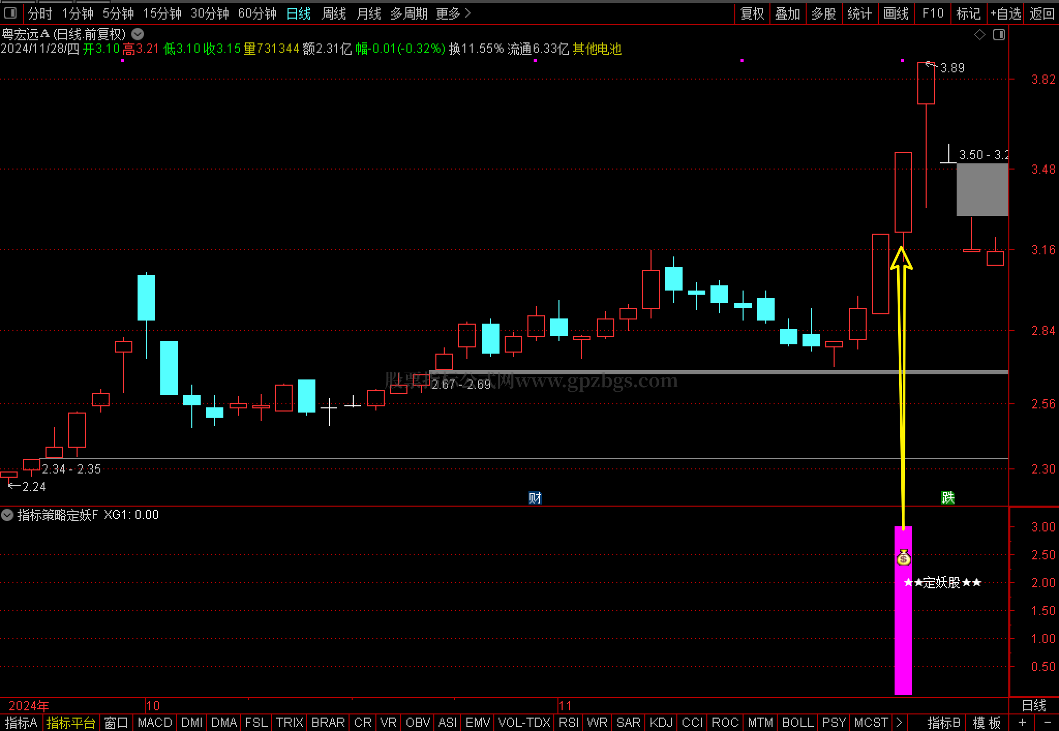Toggle the left sidebar panel icon

coord(10,13)
